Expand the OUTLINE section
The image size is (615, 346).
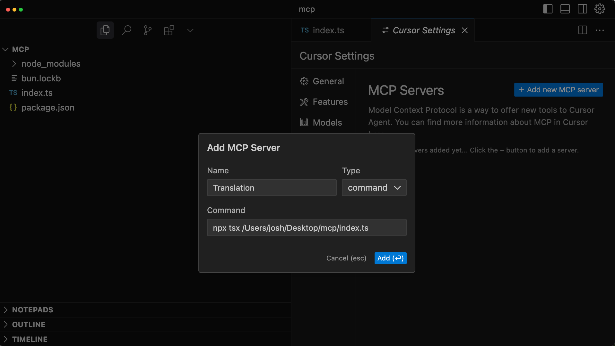tap(29, 325)
